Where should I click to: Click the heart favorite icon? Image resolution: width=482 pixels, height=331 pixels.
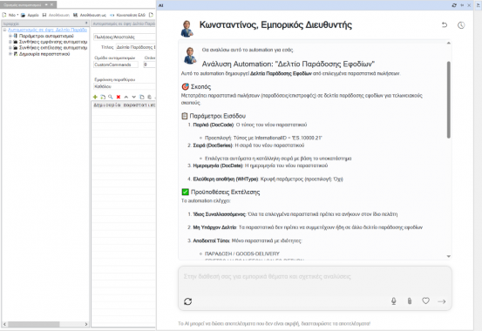(425, 301)
